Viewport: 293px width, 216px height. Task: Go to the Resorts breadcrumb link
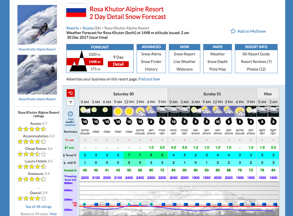pos(73,28)
